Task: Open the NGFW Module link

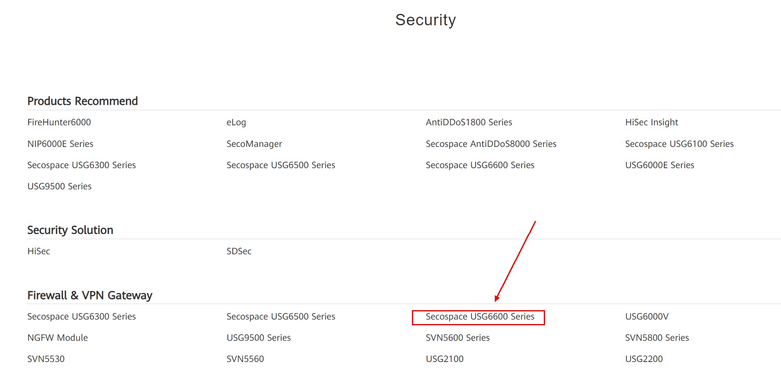Action: 57,337
